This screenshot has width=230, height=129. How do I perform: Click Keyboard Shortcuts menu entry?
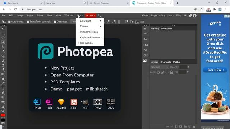coord(90,37)
